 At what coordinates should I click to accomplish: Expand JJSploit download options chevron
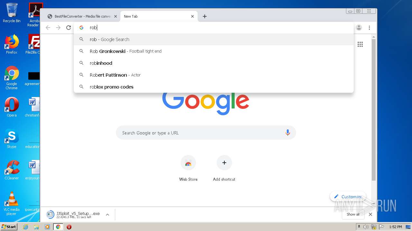[x=108, y=215]
